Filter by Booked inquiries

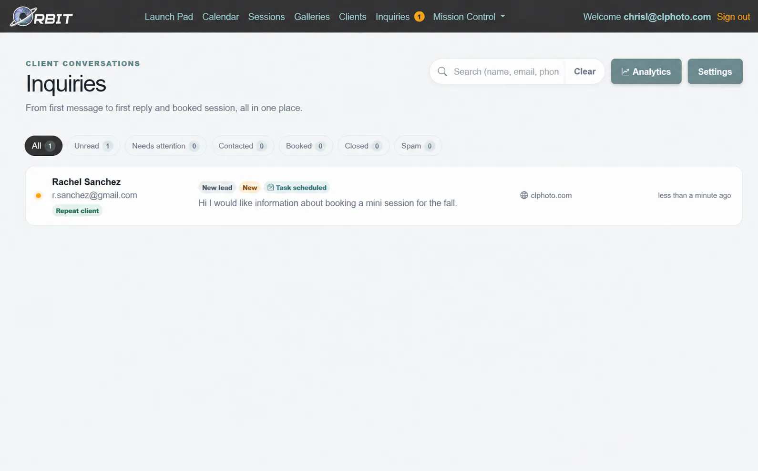coord(306,146)
